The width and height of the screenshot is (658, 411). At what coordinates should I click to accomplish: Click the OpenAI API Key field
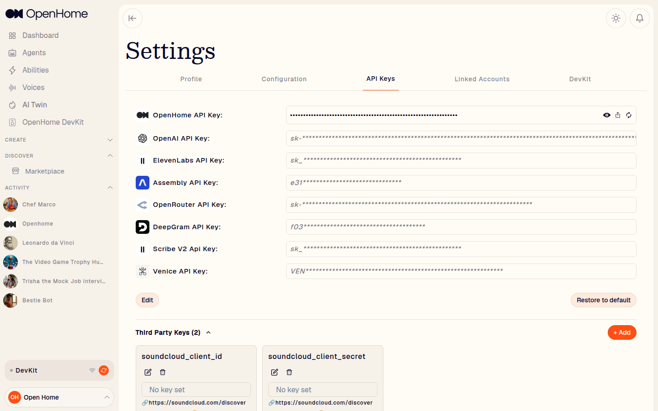[x=461, y=138]
